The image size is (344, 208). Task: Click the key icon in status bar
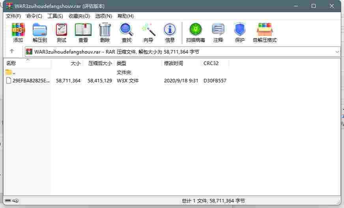pyautogui.click(x=15, y=201)
